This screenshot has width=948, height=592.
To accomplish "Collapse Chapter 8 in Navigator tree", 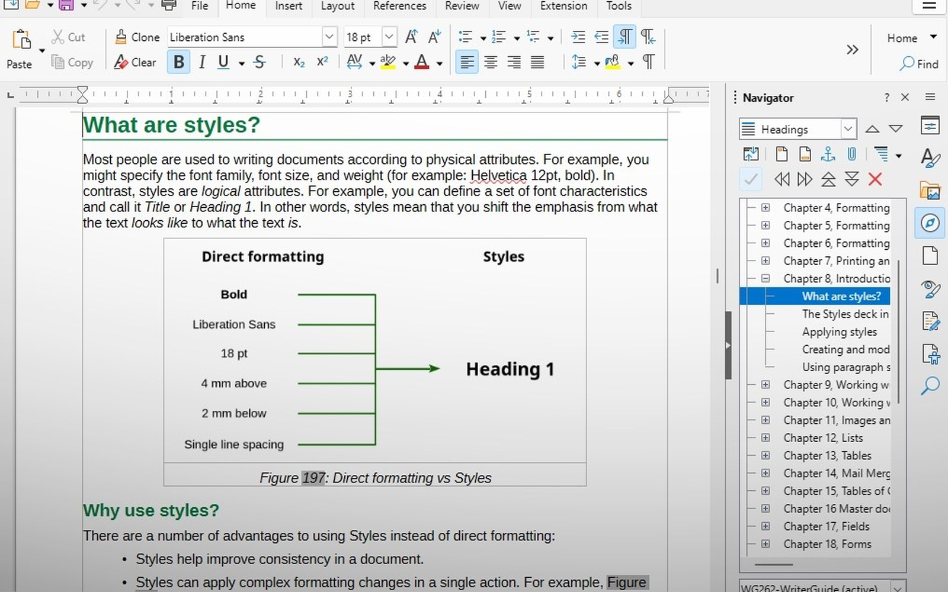I will 766,278.
